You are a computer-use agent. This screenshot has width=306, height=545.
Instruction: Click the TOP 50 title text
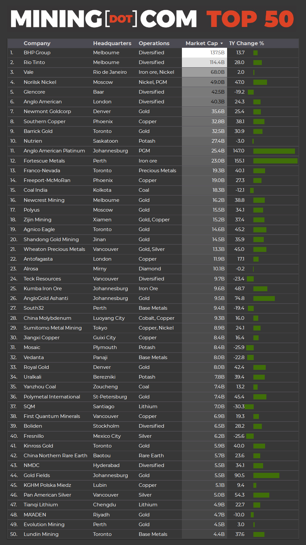pos(250,19)
